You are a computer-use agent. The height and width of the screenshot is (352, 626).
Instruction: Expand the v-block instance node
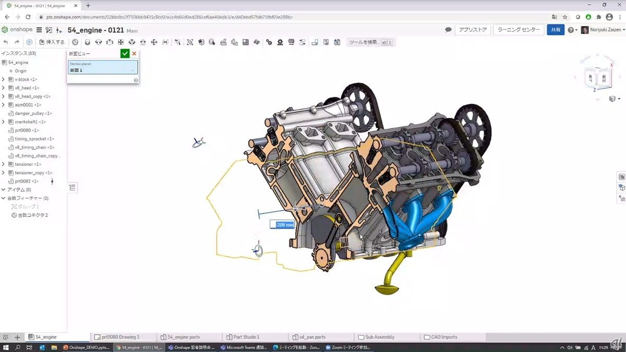(x=3, y=80)
